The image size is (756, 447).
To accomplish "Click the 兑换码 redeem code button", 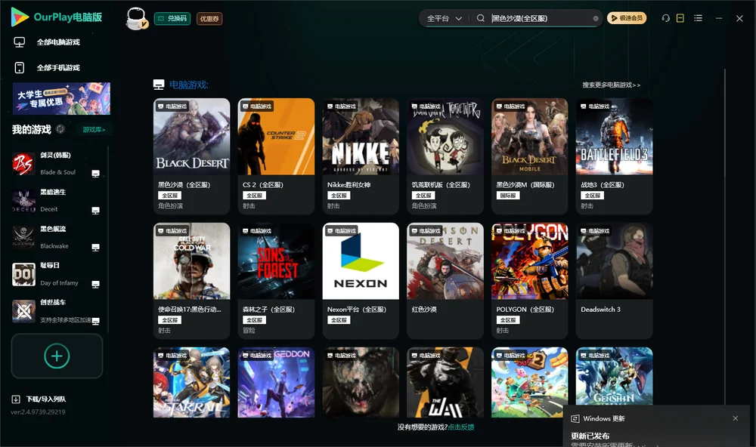I will pyautogui.click(x=172, y=19).
